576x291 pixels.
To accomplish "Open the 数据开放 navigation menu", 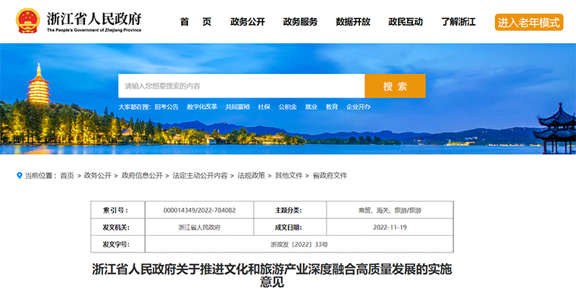I will [x=353, y=22].
